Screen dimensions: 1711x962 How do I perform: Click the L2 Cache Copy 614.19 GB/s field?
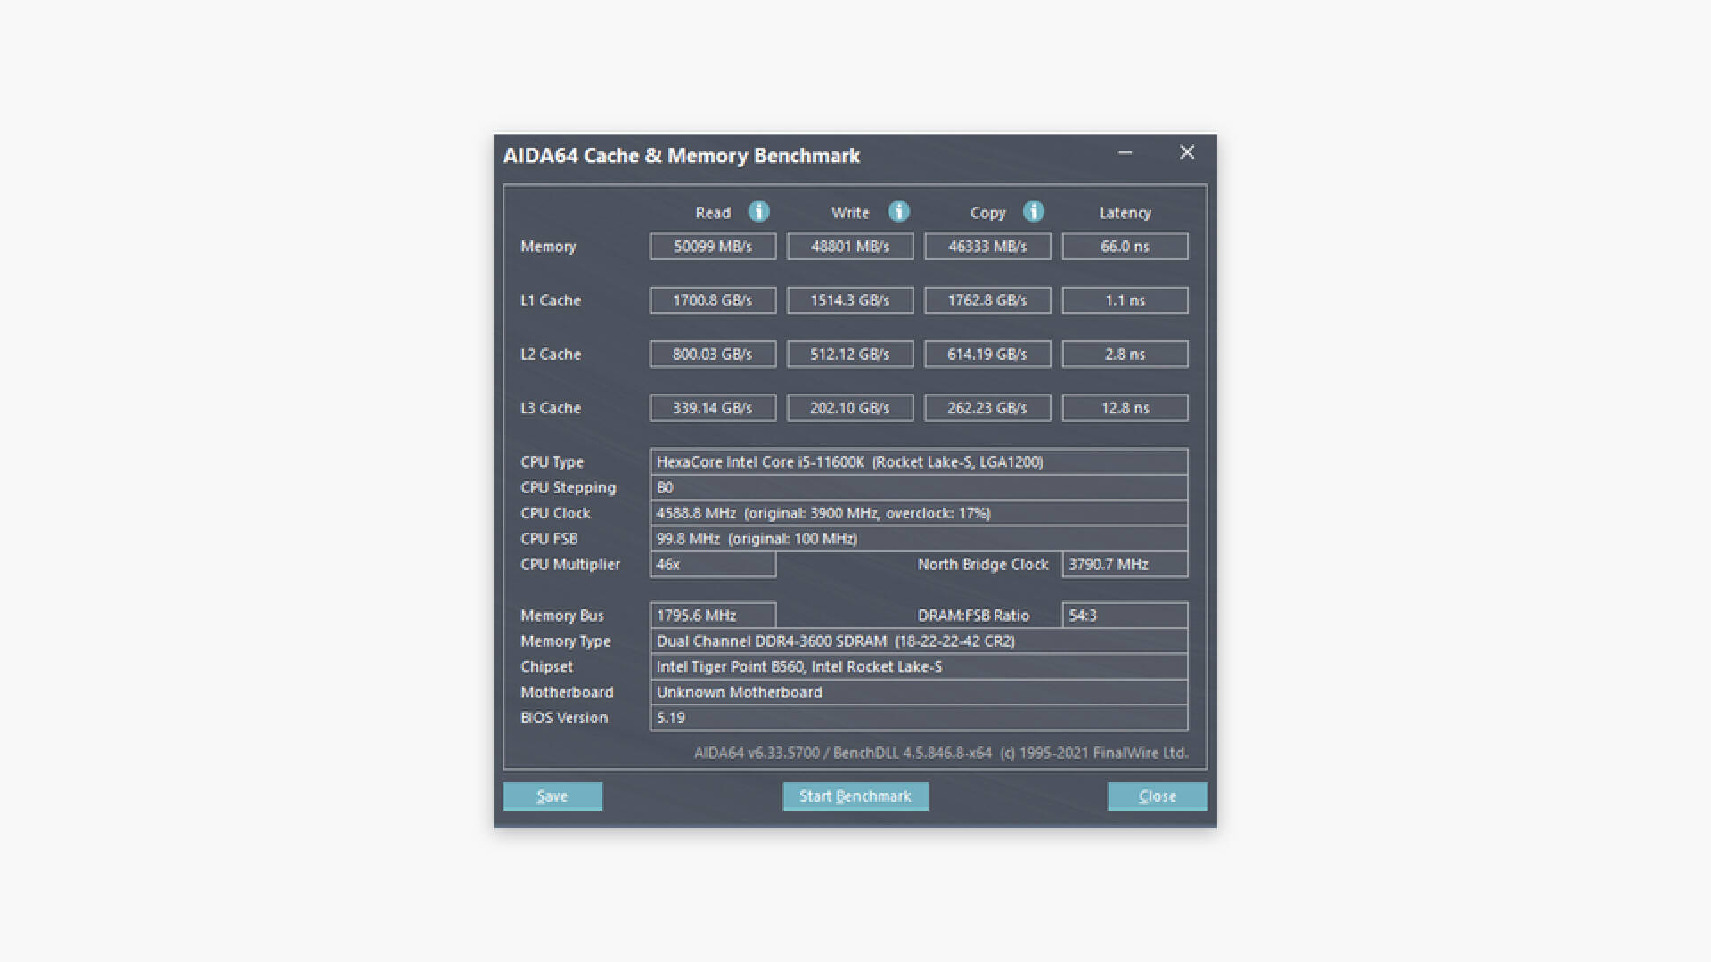click(986, 355)
